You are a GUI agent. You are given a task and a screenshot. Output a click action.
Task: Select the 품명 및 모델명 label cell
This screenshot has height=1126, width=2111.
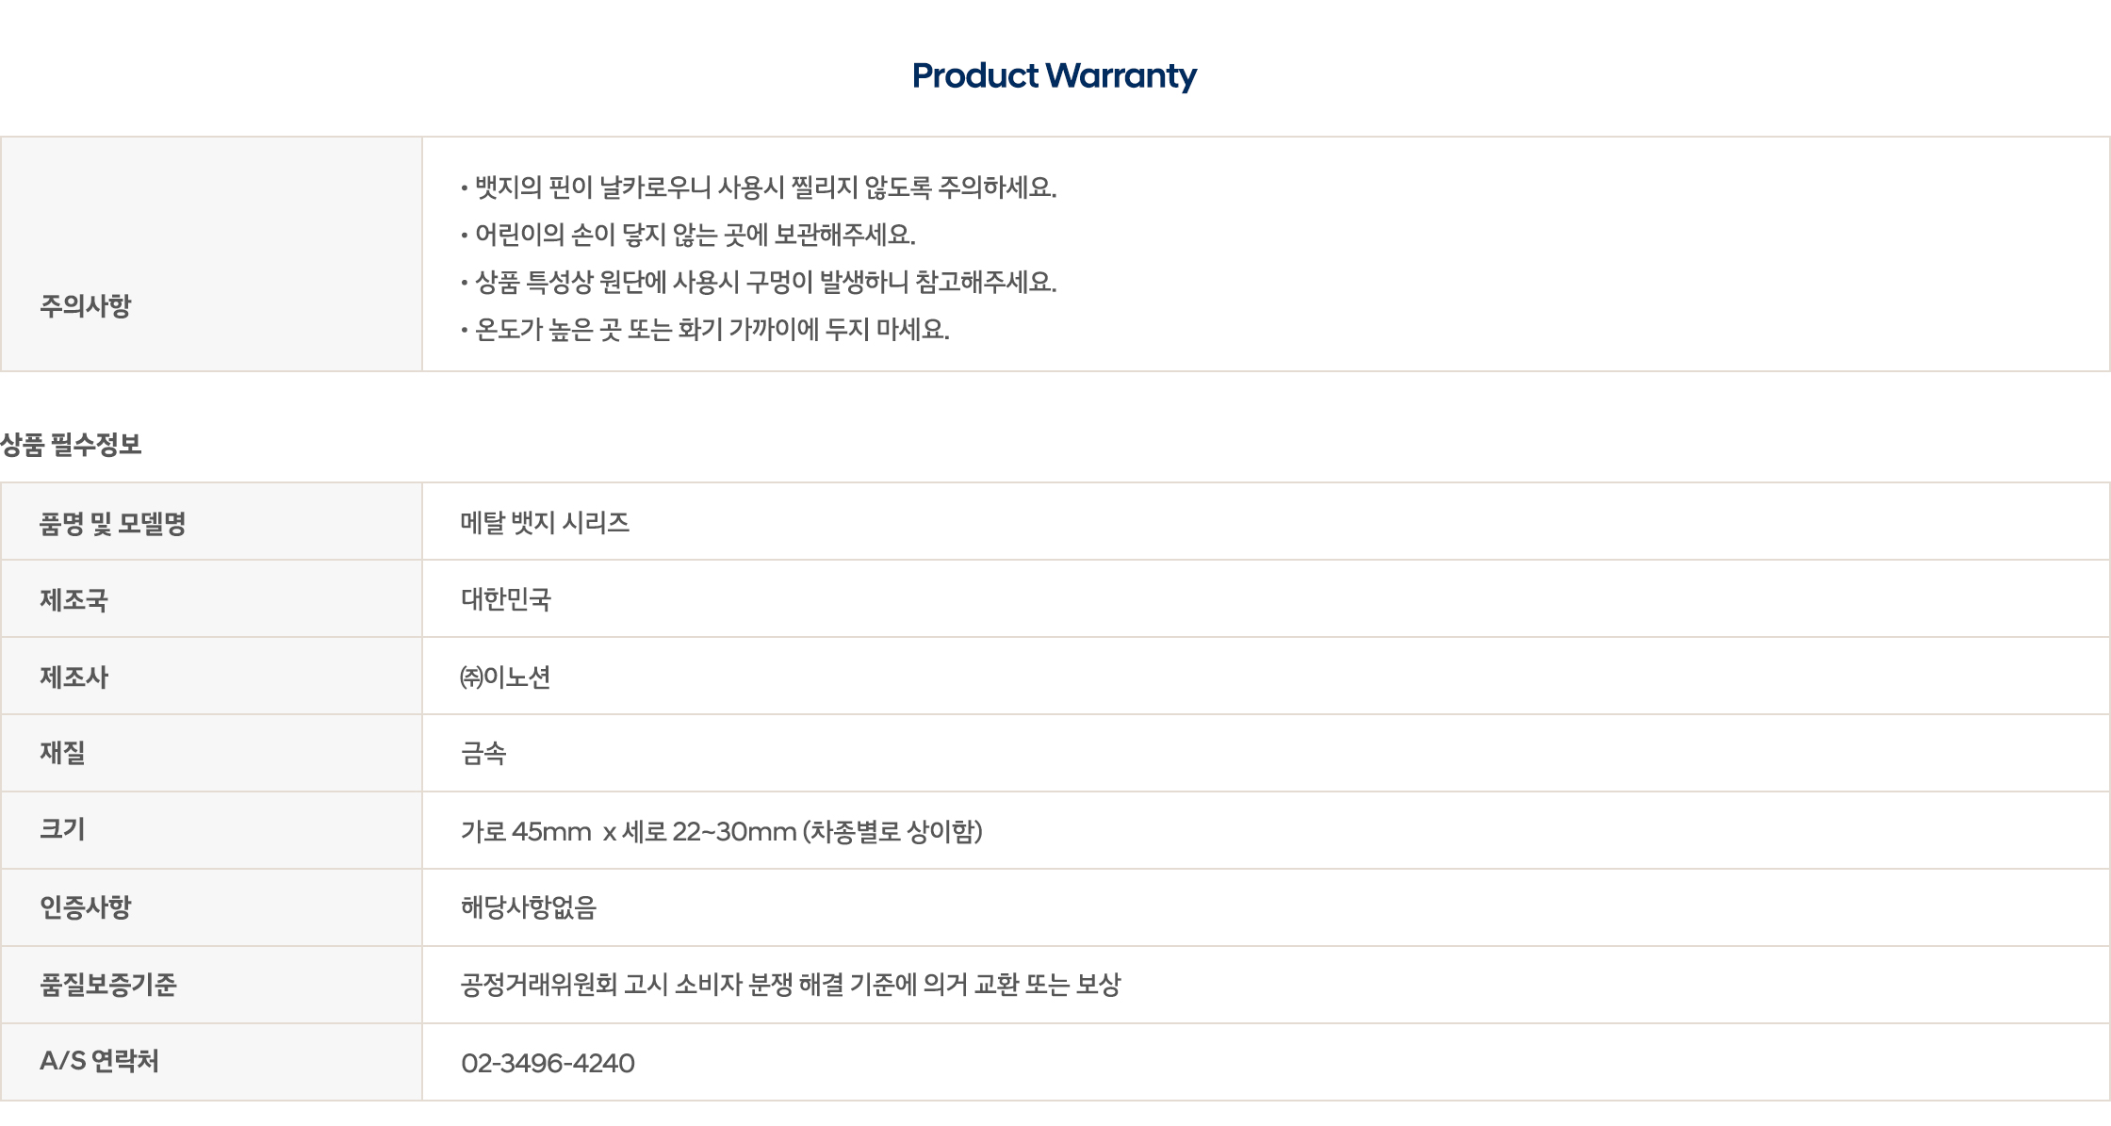(x=113, y=524)
